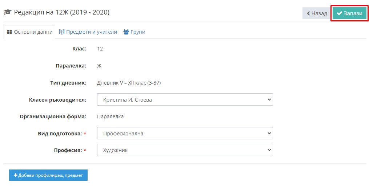This screenshot has width=369, height=188.
Task: Open the Групи tab
Action: coord(135,32)
